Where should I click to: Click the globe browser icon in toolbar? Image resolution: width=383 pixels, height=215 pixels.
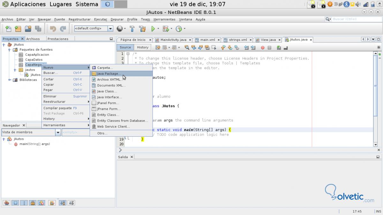coord(120,29)
